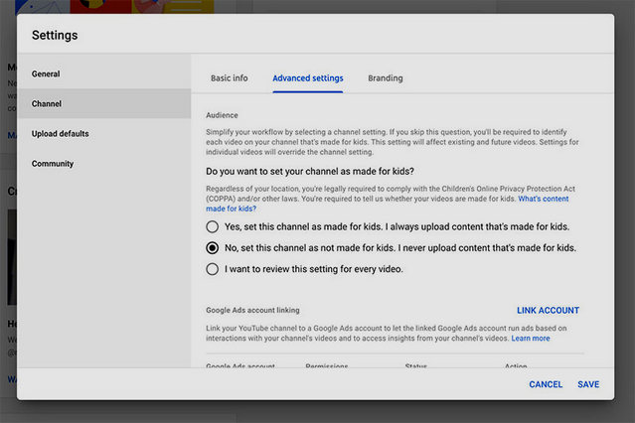Choose 'No, set this channel as not made for kids'
Image resolution: width=635 pixels, height=423 pixels.
[x=213, y=247]
